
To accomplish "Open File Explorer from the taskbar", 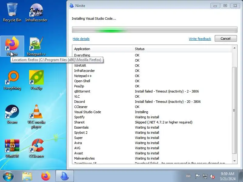I will point(27,176).
